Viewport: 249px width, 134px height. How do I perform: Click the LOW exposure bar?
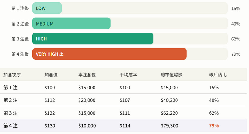47,8
